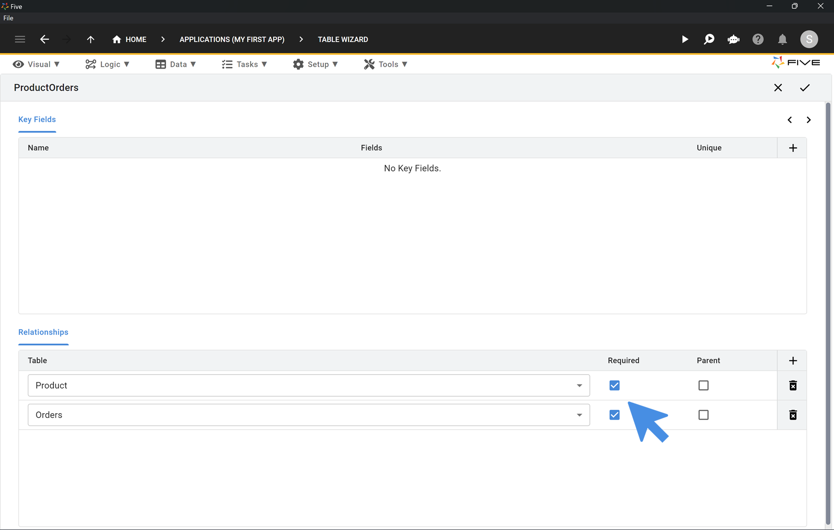Viewport: 834px width, 530px height.
Task: Open the help panel
Action: point(758,39)
